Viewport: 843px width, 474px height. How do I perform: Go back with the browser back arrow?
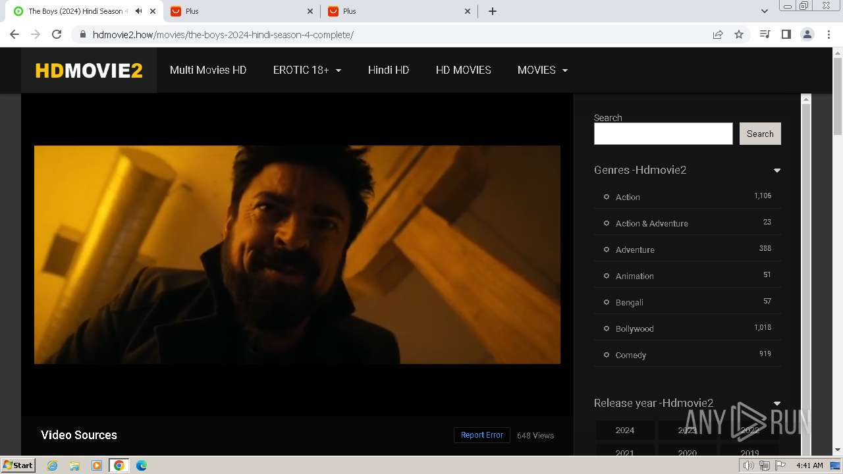point(14,34)
